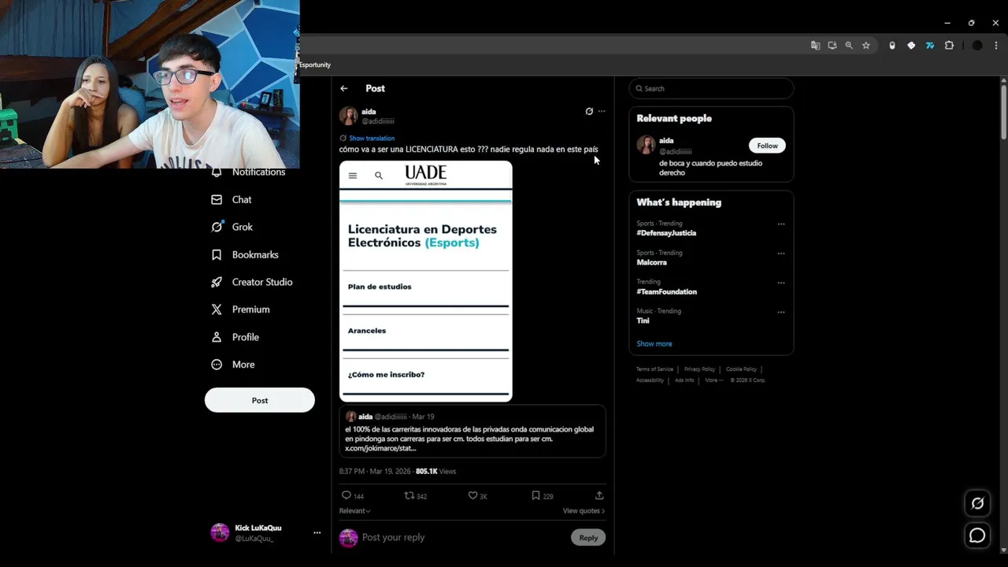Screen dimensions: 1008x567
Task: Click the Grok sidebar icon
Action: point(217,227)
